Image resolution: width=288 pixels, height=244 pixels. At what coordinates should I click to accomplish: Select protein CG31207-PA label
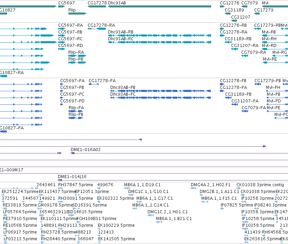tap(245, 101)
